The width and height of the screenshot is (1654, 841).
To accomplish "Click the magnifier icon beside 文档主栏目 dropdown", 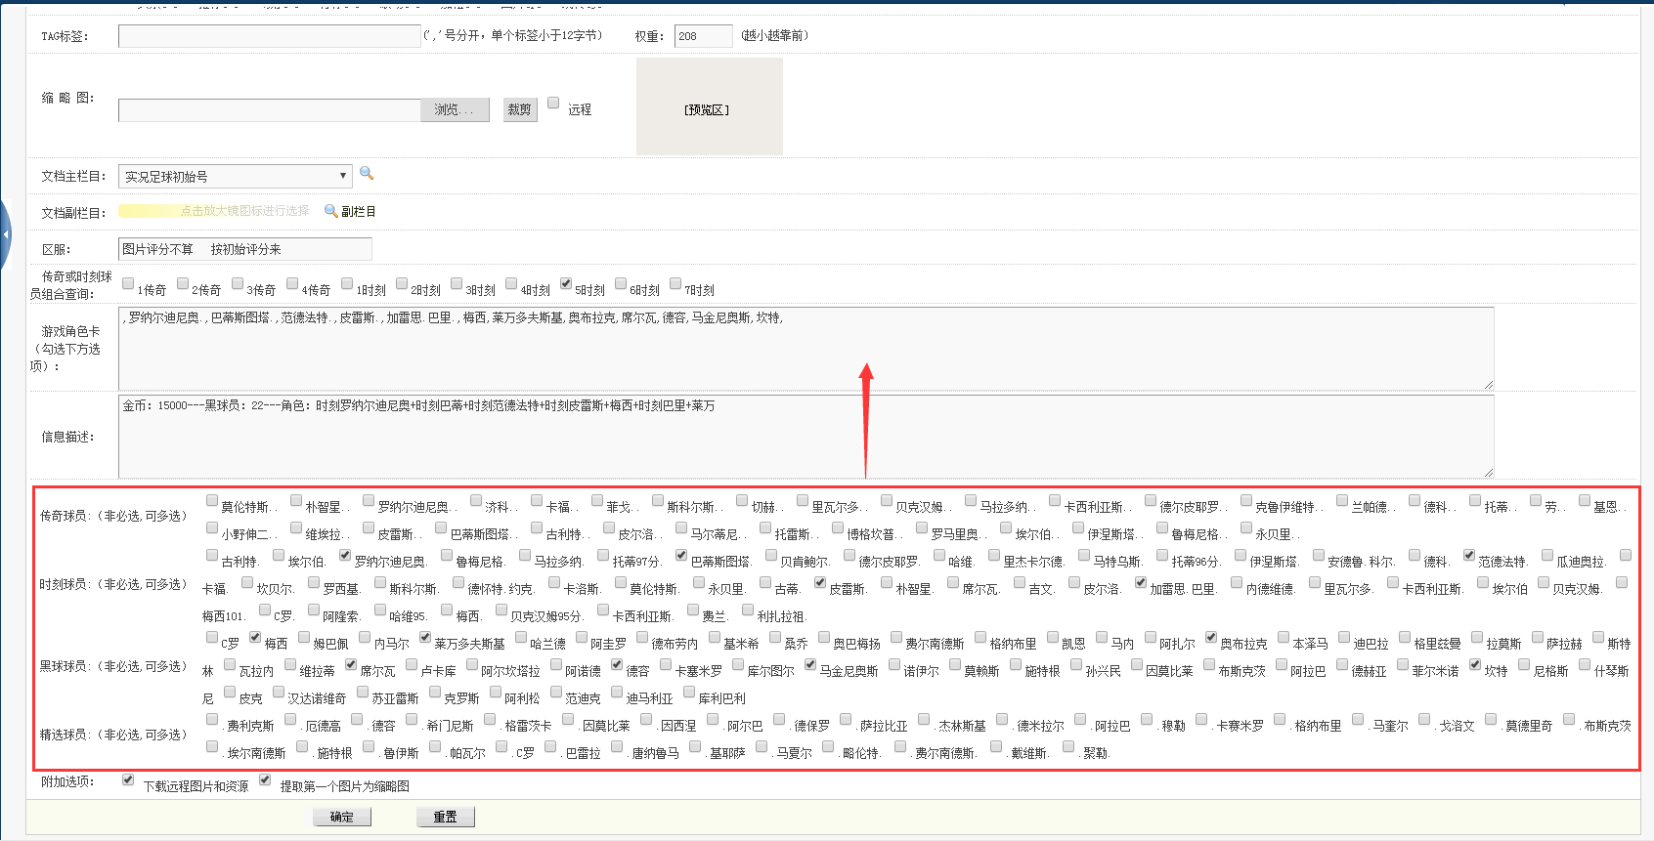I will [x=367, y=173].
